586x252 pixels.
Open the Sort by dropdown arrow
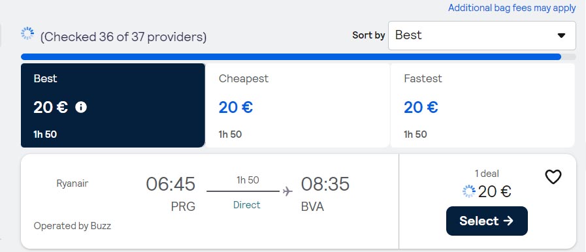click(x=561, y=35)
